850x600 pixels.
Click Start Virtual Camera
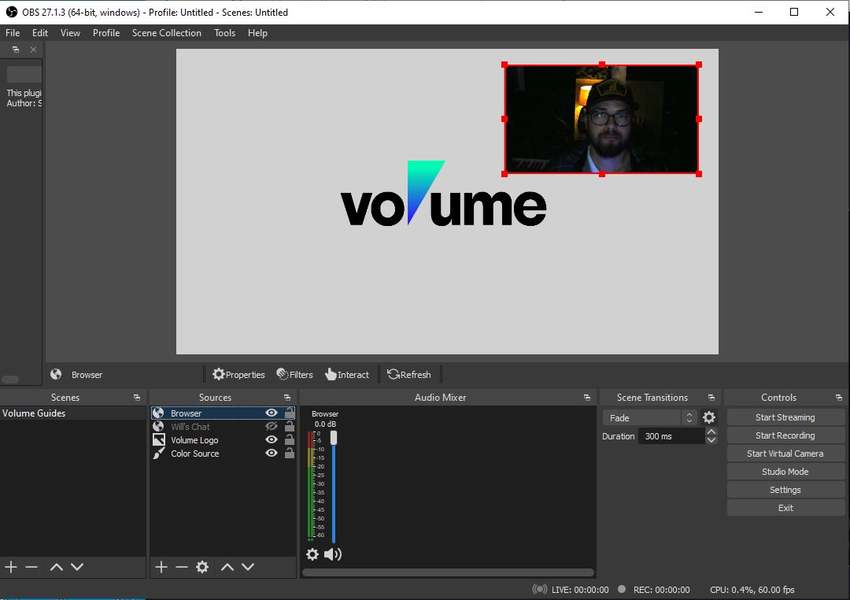coord(785,454)
